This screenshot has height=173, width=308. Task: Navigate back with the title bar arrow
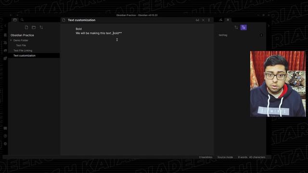coord(11,15)
